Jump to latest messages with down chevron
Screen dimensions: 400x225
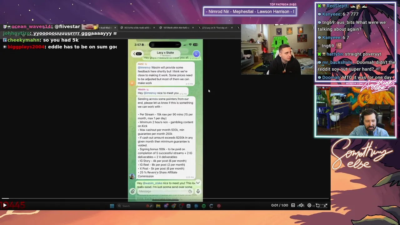pyautogui.click(x=198, y=183)
